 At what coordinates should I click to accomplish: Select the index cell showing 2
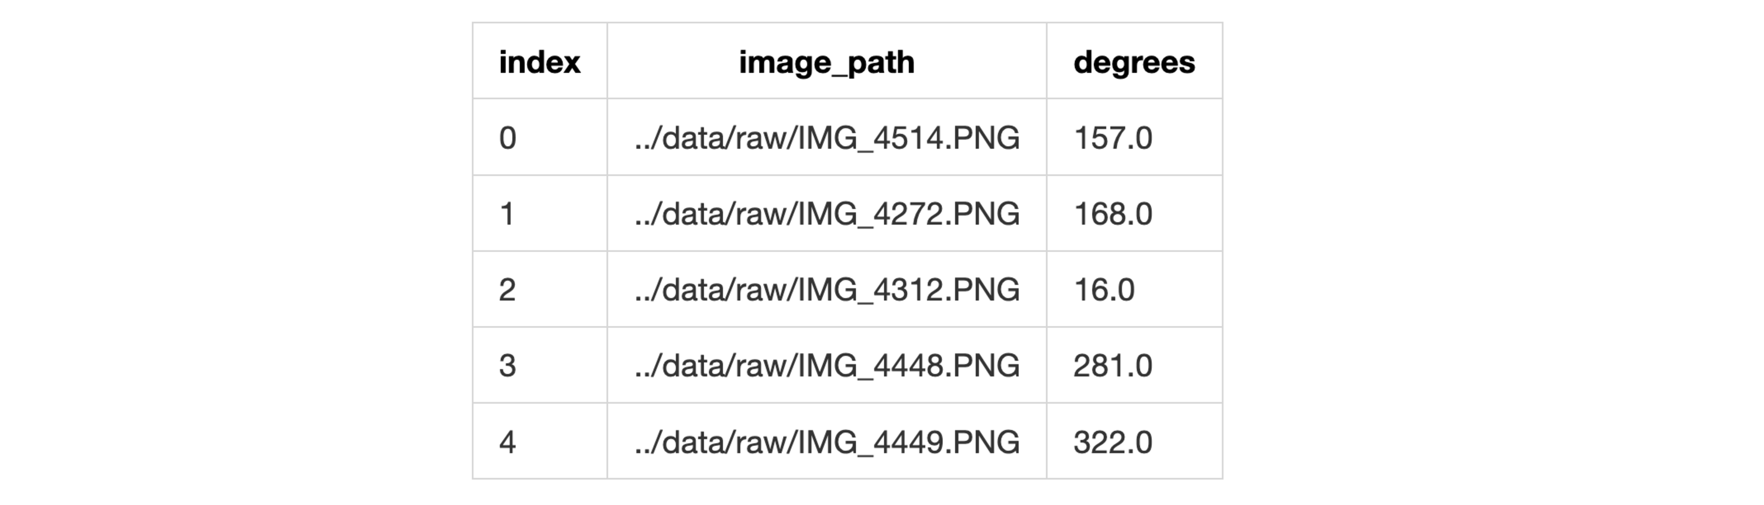[507, 290]
